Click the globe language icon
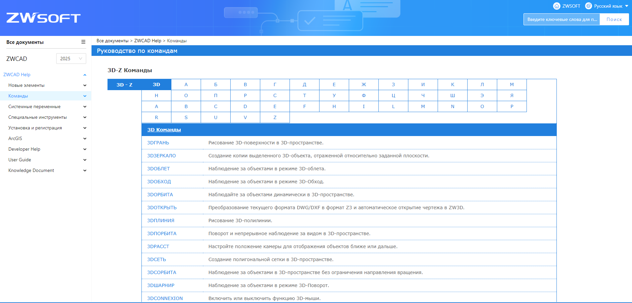Viewport: 632px width, 303px height. (588, 6)
